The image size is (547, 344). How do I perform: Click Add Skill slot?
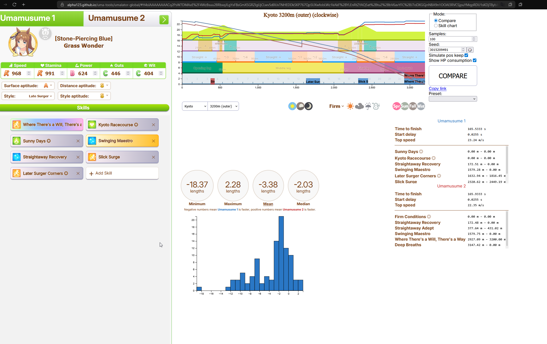click(122, 173)
